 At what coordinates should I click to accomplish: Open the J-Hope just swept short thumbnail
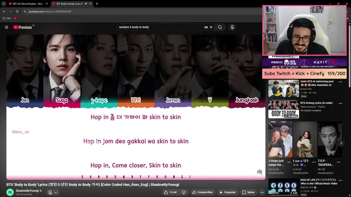coord(280,140)
